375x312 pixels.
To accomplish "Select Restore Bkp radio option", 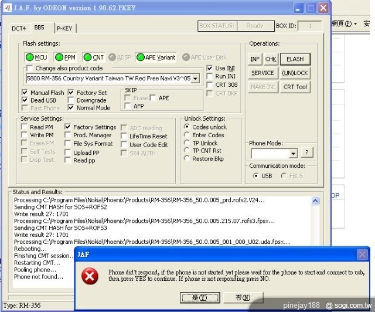I will tap(187, 158).
